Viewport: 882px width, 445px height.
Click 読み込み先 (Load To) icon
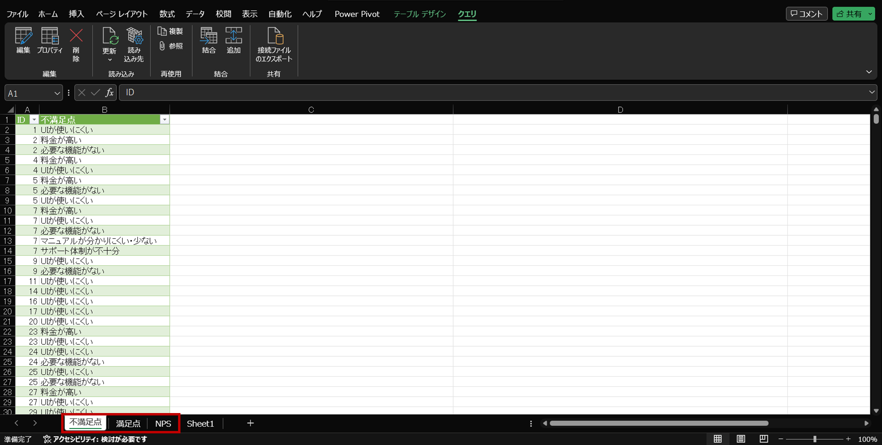click(x=134, y=45)
